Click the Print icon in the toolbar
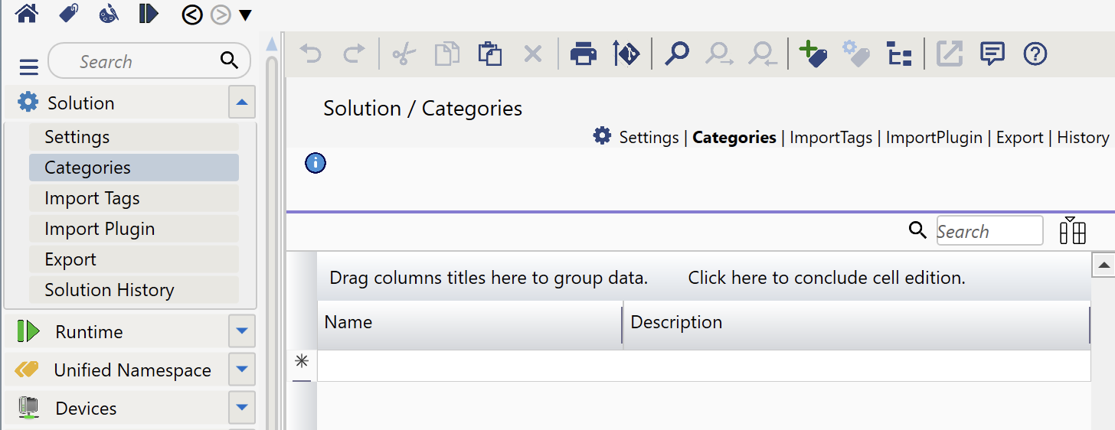Image resolution: width=1115 pixels, height=430 pixels. (x=584, y=54)
